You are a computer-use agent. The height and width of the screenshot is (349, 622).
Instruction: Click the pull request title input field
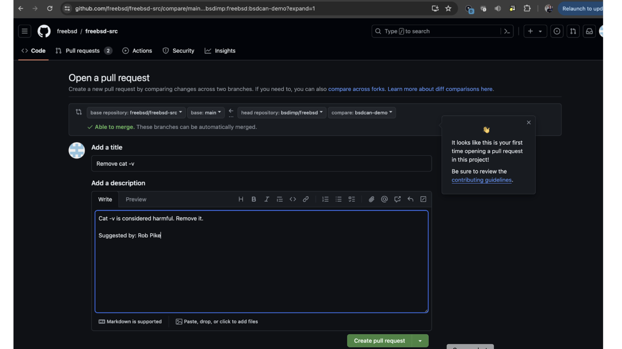(261, 164)
